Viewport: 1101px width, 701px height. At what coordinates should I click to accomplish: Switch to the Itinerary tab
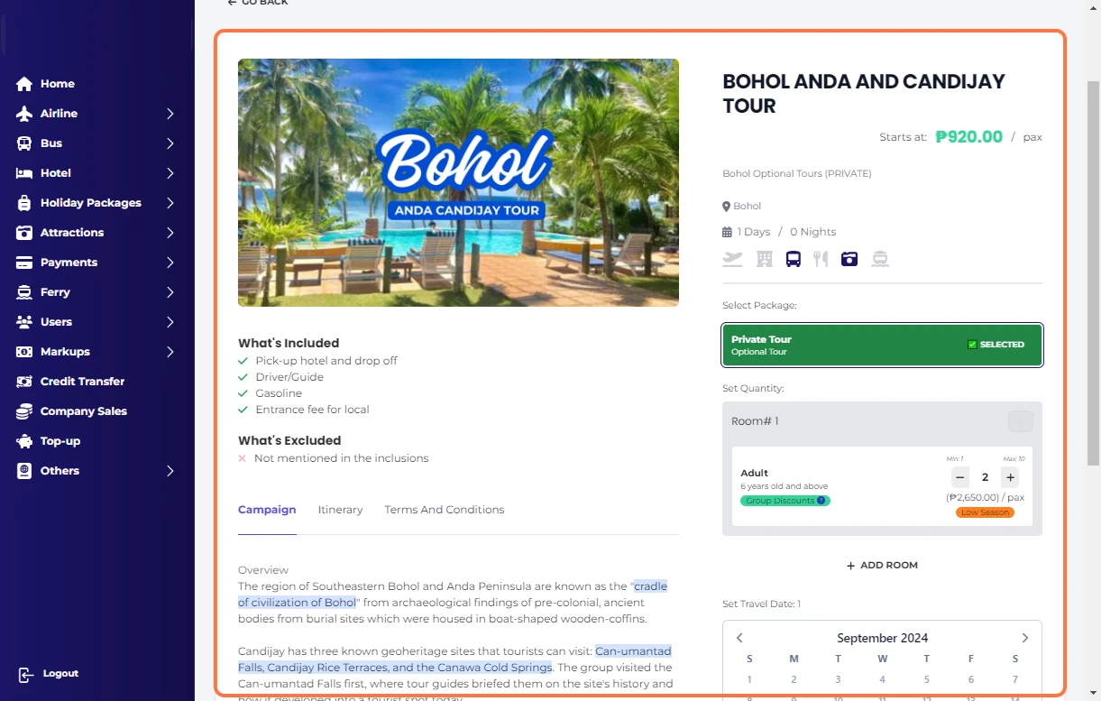click(340, 510)
